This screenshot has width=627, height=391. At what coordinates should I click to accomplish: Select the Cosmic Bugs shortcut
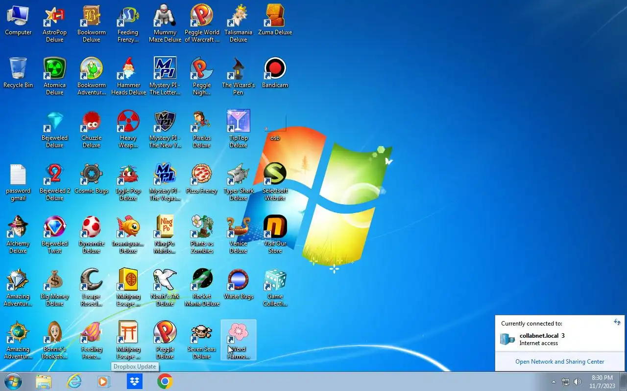click(91, 179)
